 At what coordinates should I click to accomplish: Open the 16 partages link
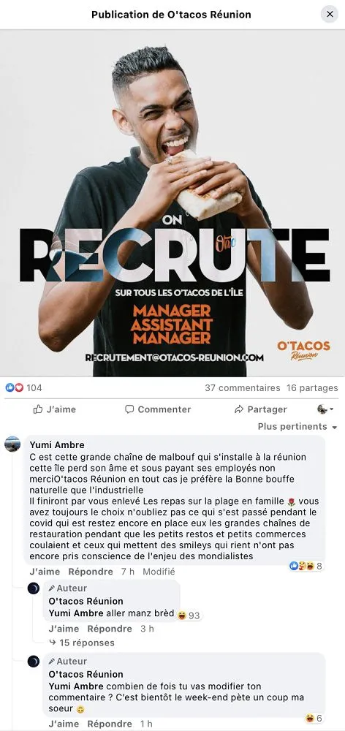312,388
